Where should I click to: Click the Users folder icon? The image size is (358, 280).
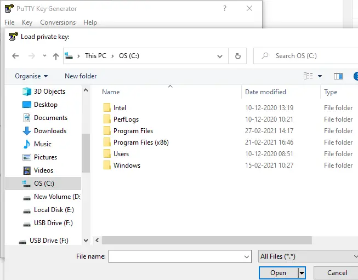[107, 153]
